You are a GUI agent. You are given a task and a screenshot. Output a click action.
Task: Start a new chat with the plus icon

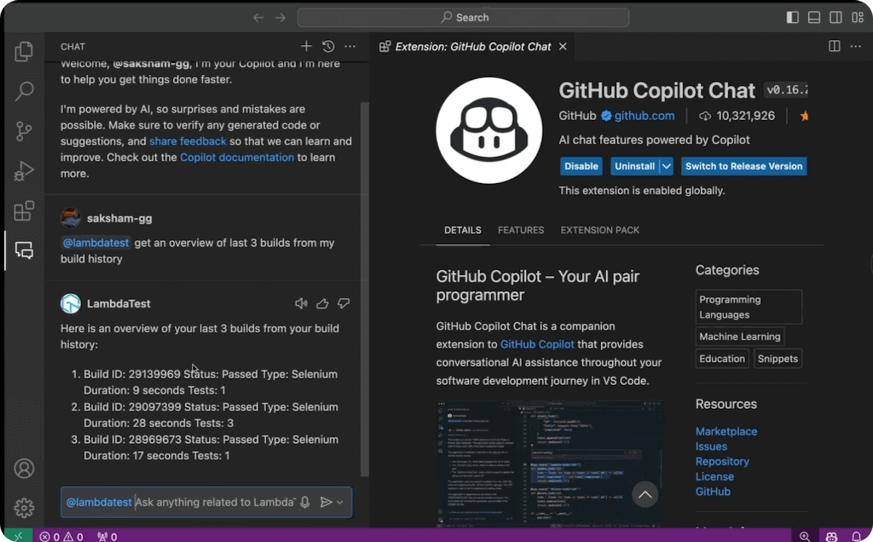point(306,46)
